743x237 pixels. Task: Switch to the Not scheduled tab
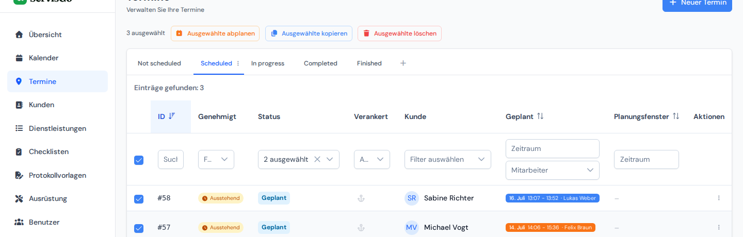[159, 63]
